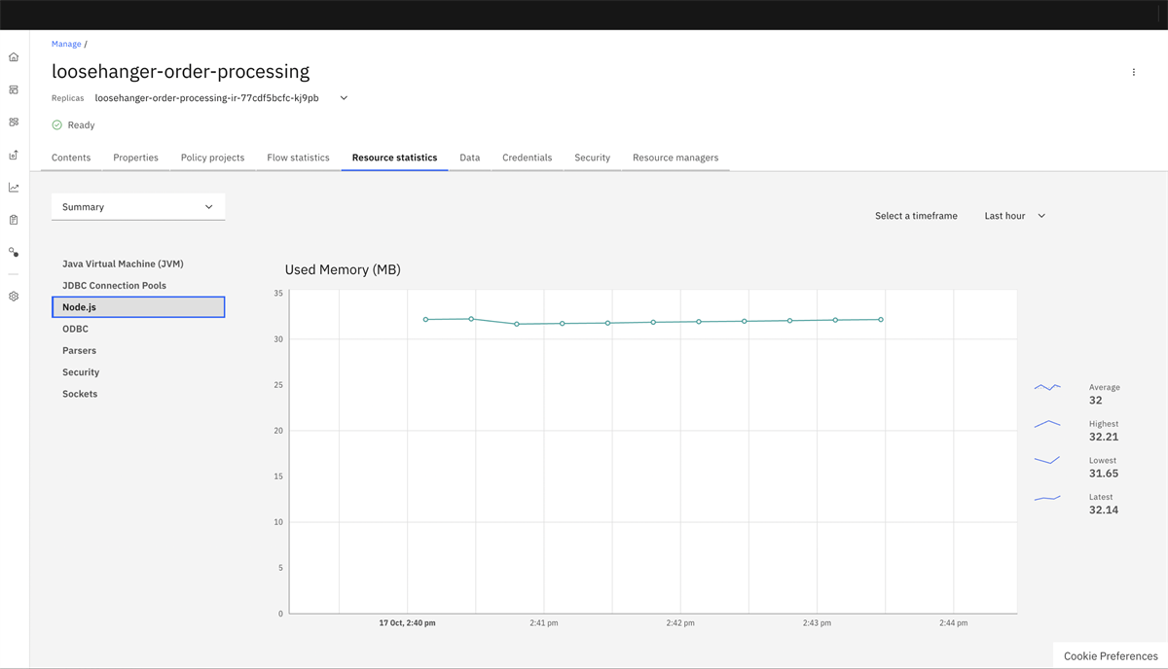Open the overflow menu at top right

(1133, 71)
